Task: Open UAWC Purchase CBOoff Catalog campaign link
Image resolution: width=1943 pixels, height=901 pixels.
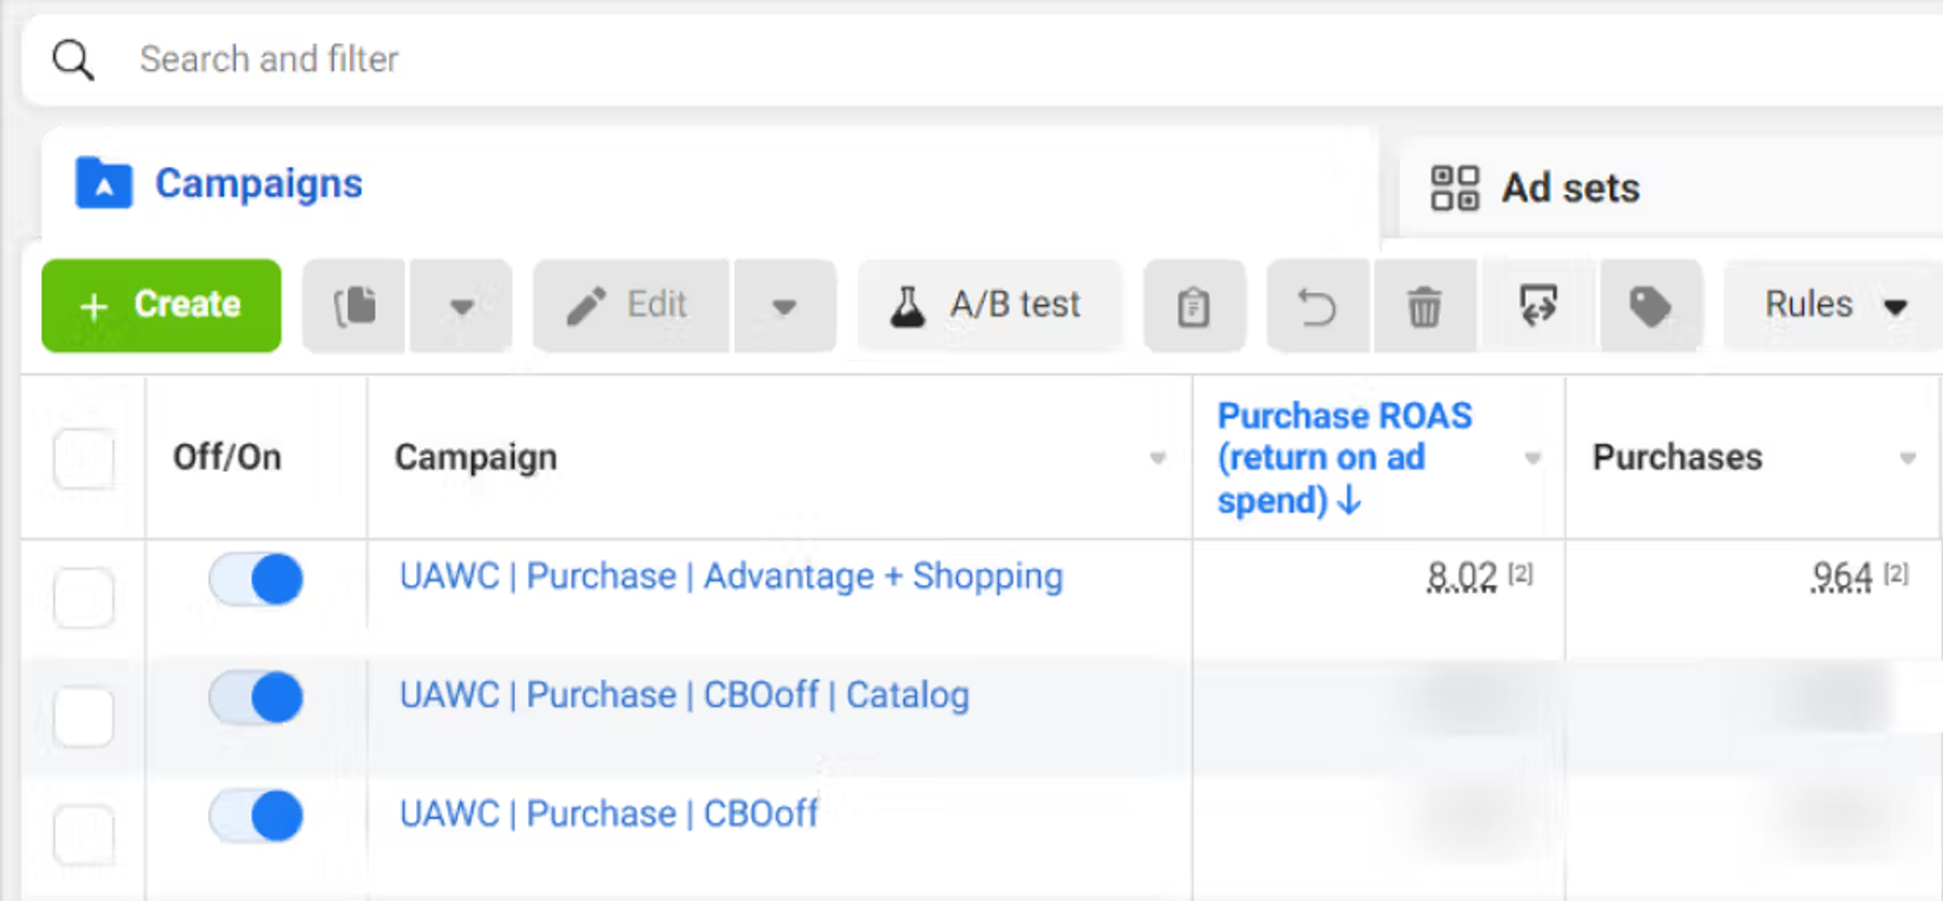Action: [x=684, y=695]
